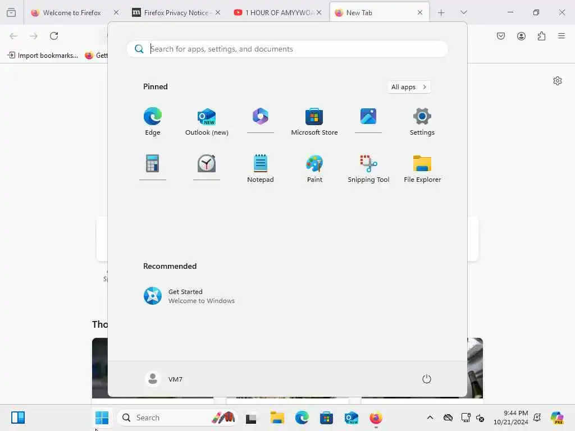Open the Photos pinned app icon
The height and width of the screenshot is (431, 575).
pyautogui.click(x=368, y=117)
